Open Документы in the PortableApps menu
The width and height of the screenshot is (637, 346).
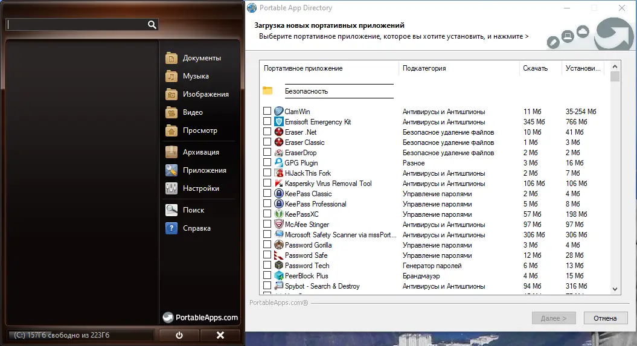pyautogui.click(x=202, y=58)
